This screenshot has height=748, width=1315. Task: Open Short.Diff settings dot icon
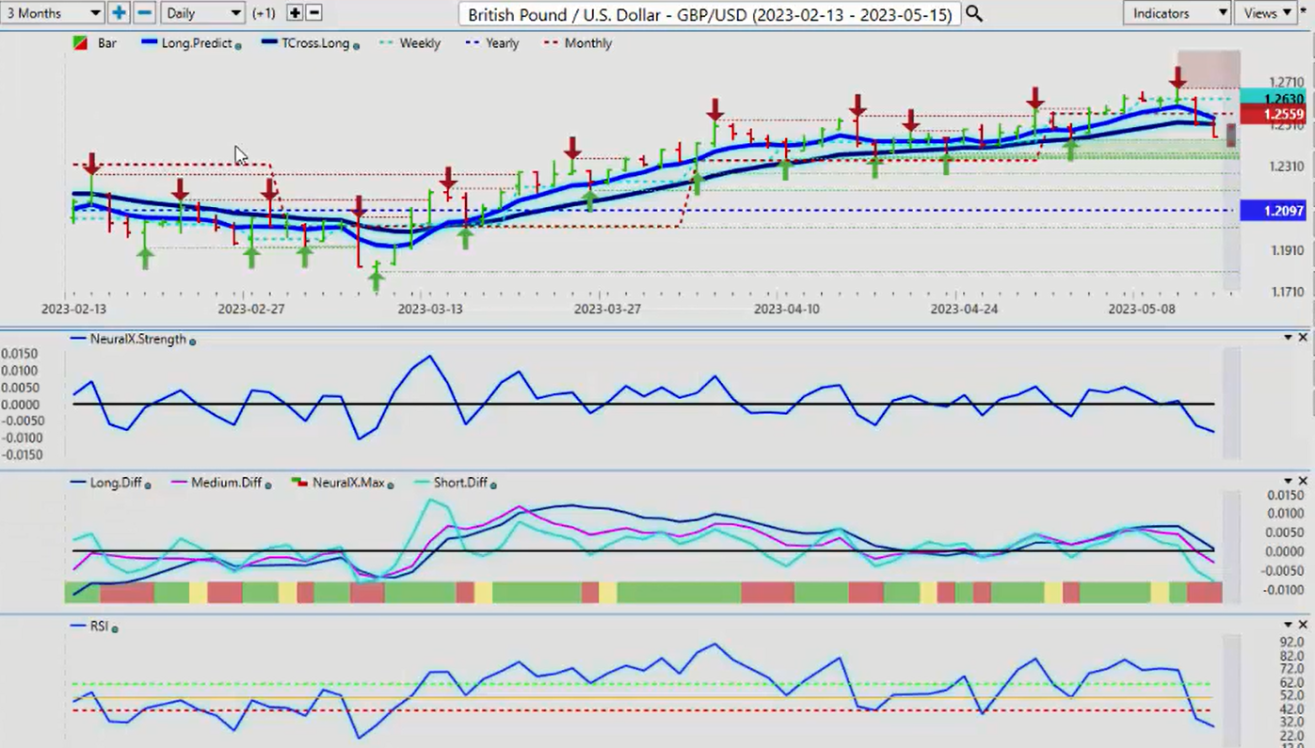point(493,485)
